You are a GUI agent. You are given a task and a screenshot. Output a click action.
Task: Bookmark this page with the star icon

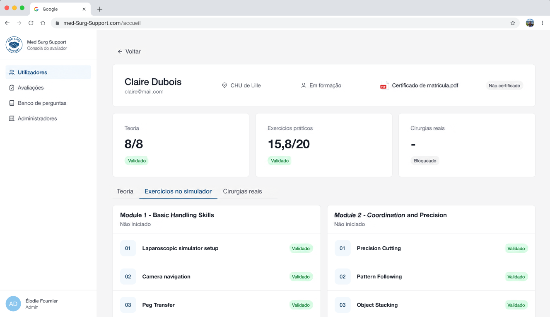click(x=513, y=23)
